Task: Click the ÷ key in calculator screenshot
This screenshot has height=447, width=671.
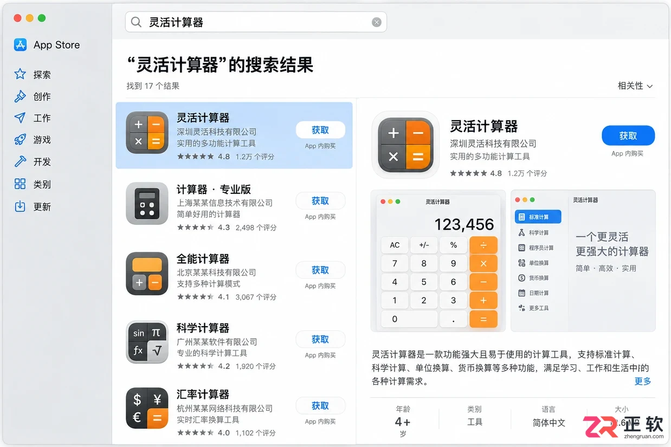Action: point(483,245)
